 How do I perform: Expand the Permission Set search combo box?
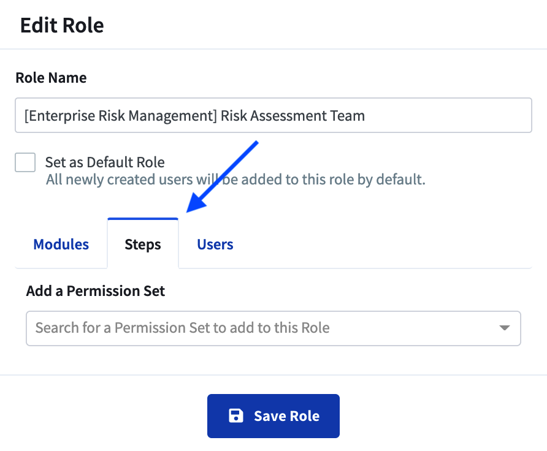pyautogui.click(x=273, y=328)
